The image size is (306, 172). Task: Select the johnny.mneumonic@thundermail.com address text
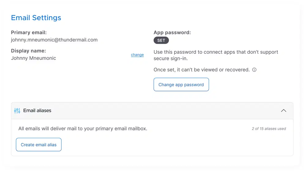click(54, 40)
